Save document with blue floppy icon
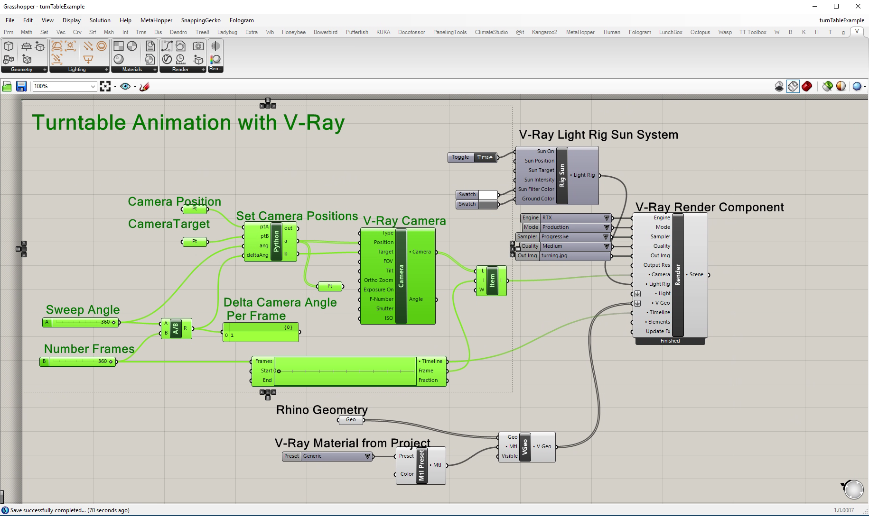869x516 pixels. pos(21,86)
